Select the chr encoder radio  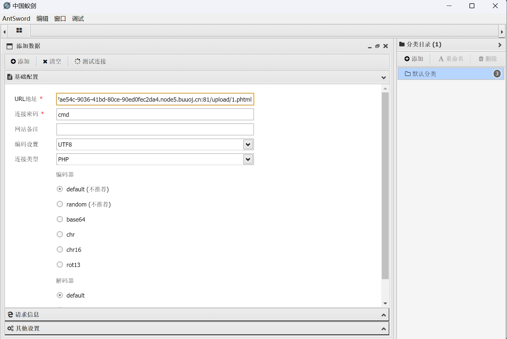point(60,234)
